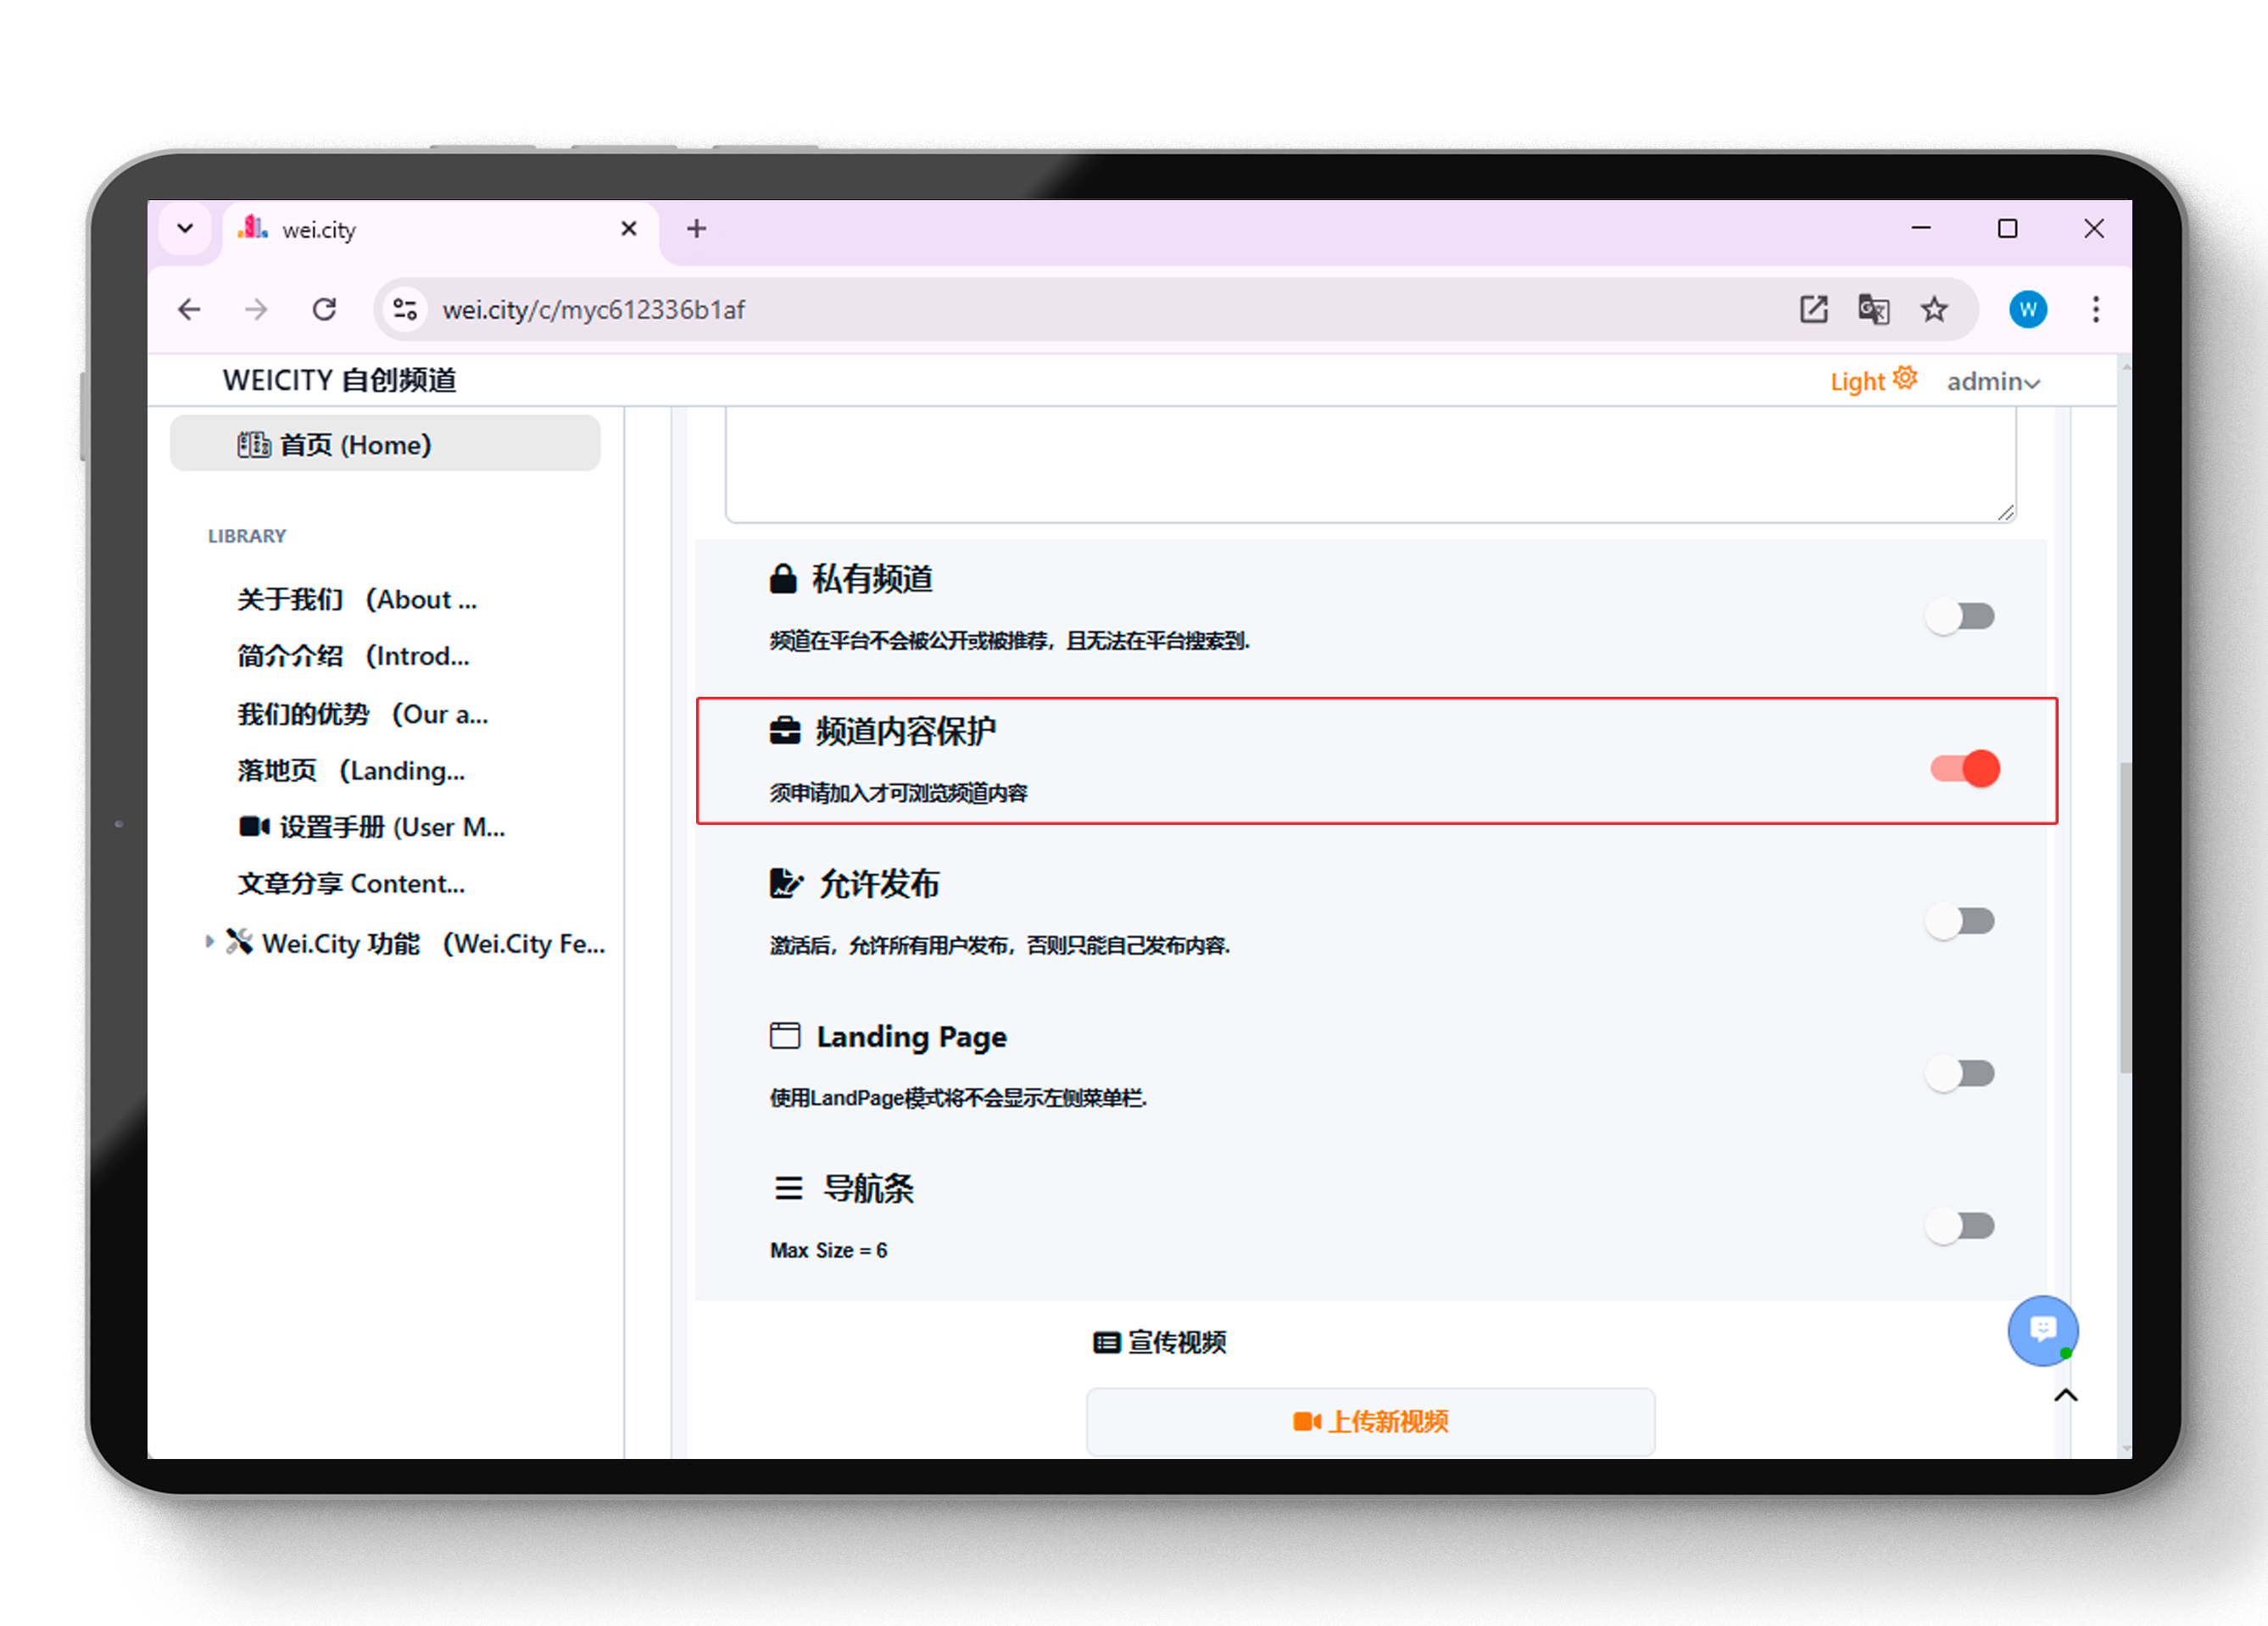The height and width of the screenshot is (1626, 2268).
Task: Open the Google Translate icon in address bar
Action: click(1873, 309)
